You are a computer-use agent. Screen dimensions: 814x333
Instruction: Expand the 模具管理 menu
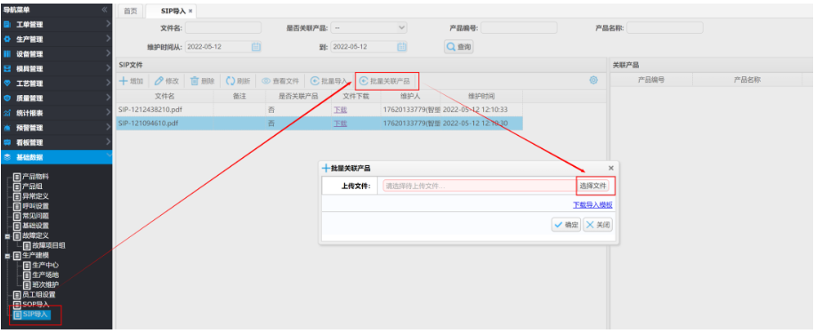point(56,68)
